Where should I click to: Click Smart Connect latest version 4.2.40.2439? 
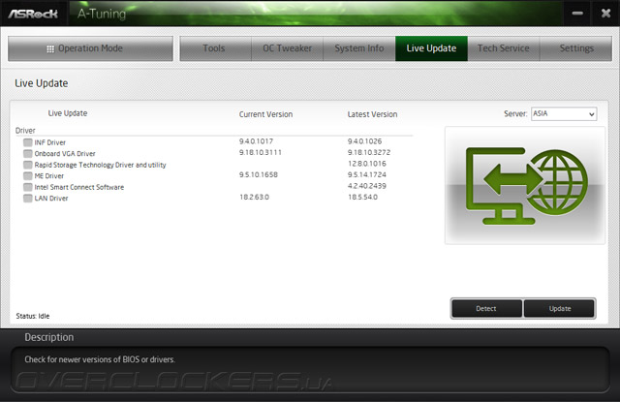point(367,186)
